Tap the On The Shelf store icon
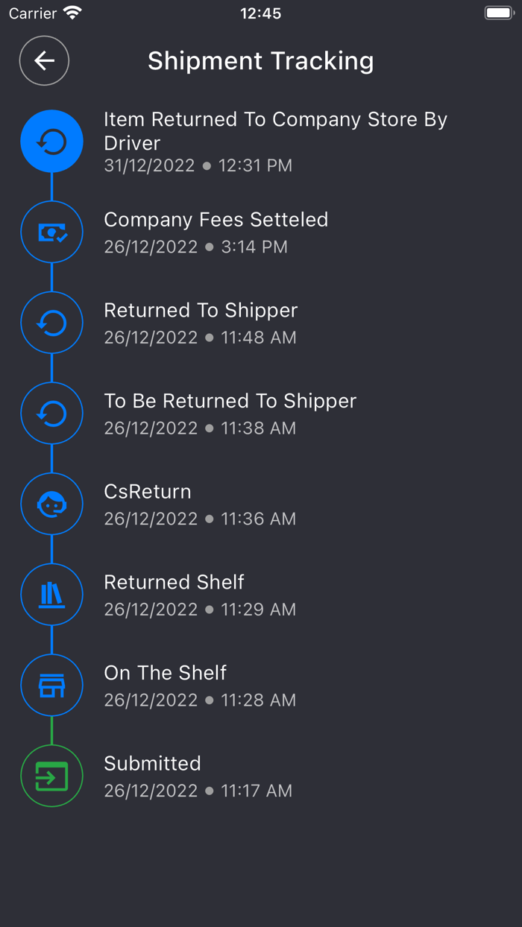 [x=51, y=686]
